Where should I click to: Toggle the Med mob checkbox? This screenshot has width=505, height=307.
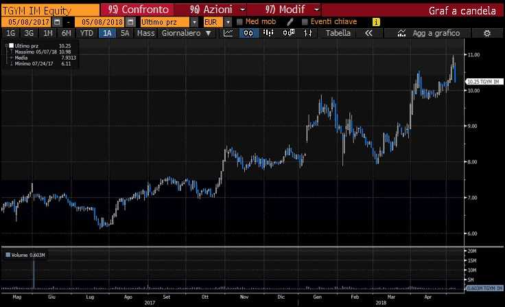pyautogui.click(x=239, y=22)
